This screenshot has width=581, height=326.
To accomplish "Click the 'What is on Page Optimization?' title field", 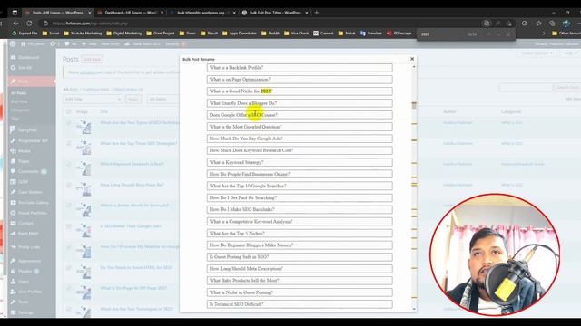I will [300, 80].
